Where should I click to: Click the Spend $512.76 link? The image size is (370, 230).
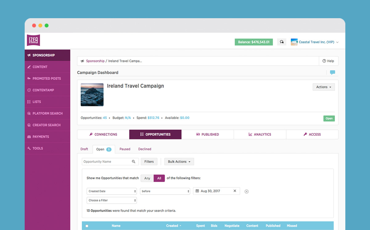coord(153,118)
